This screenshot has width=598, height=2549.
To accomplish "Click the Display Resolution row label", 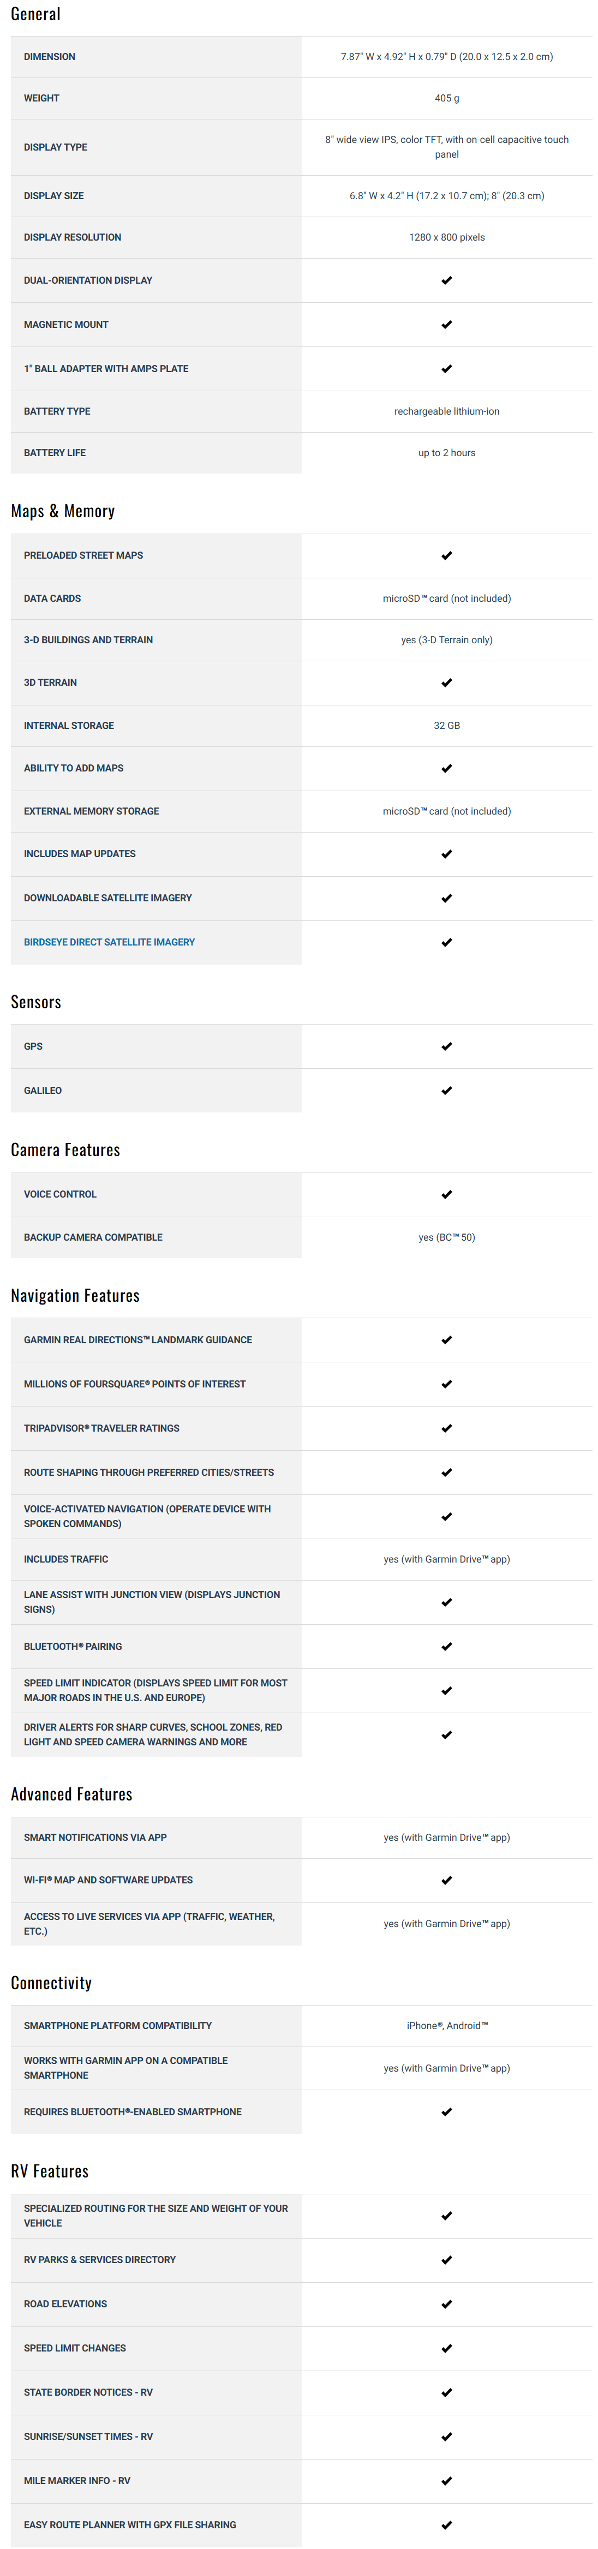I will click(72, 237).
